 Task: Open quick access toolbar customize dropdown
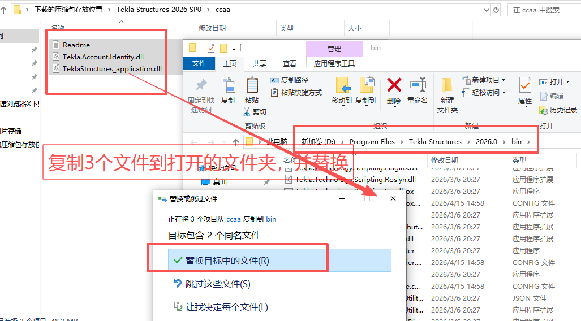click(x=234, y=48)
